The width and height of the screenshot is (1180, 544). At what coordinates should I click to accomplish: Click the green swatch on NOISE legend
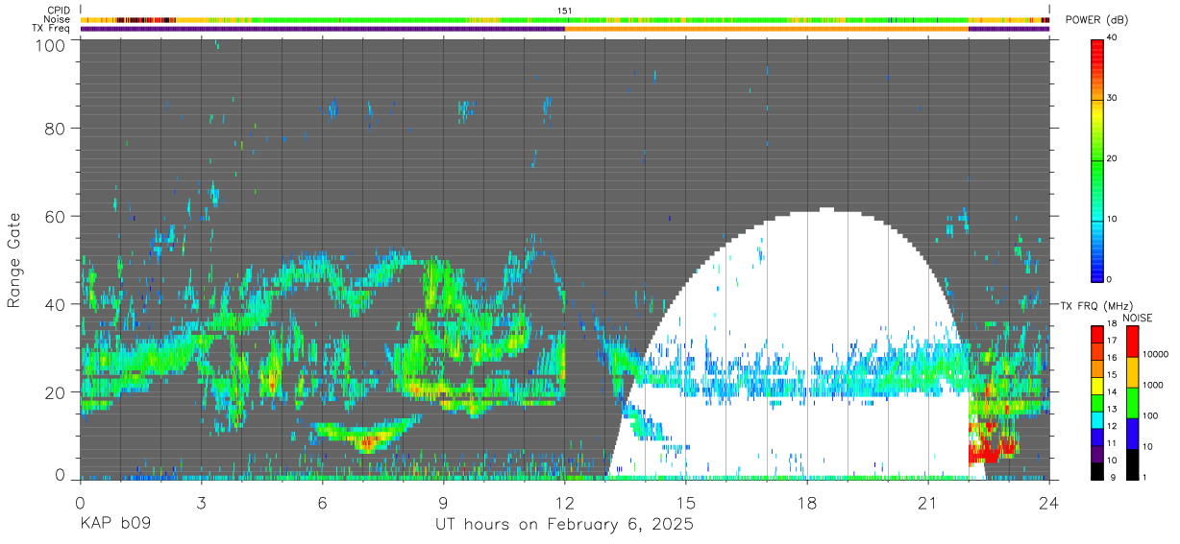(x=1132, y=403)
